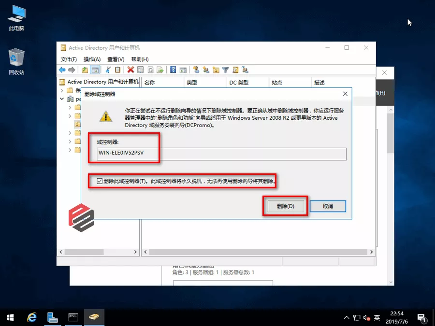This screenshot has height=326, width=435.
Task: Click the filter funnel toolbar icon
Action: pyautogui.click(x=225, y=70)
